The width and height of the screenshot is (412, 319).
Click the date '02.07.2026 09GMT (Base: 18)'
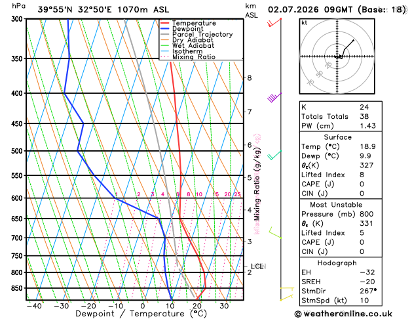tap(337, 10)
